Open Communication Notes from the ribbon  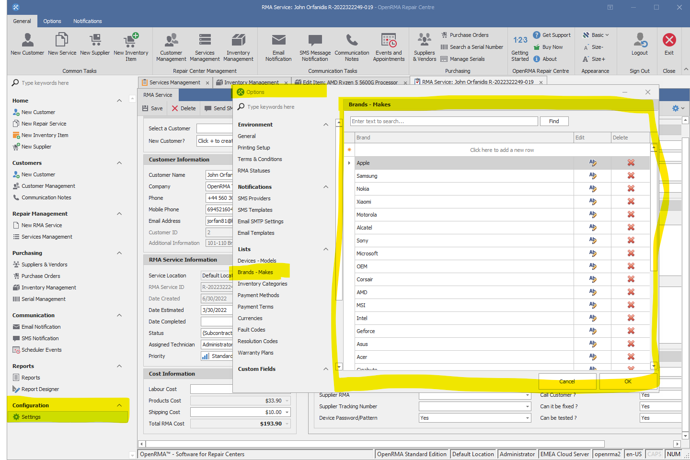coord(352,46)
